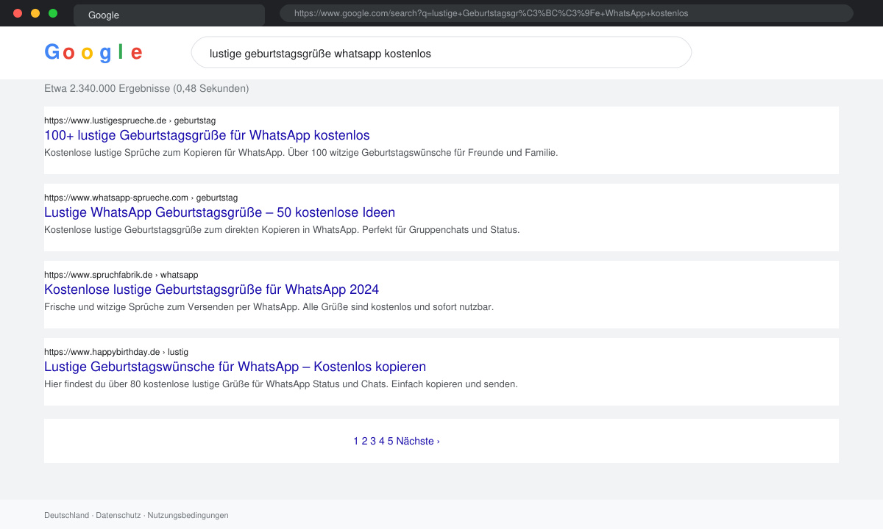Click the red close window button

pos(18,13)
